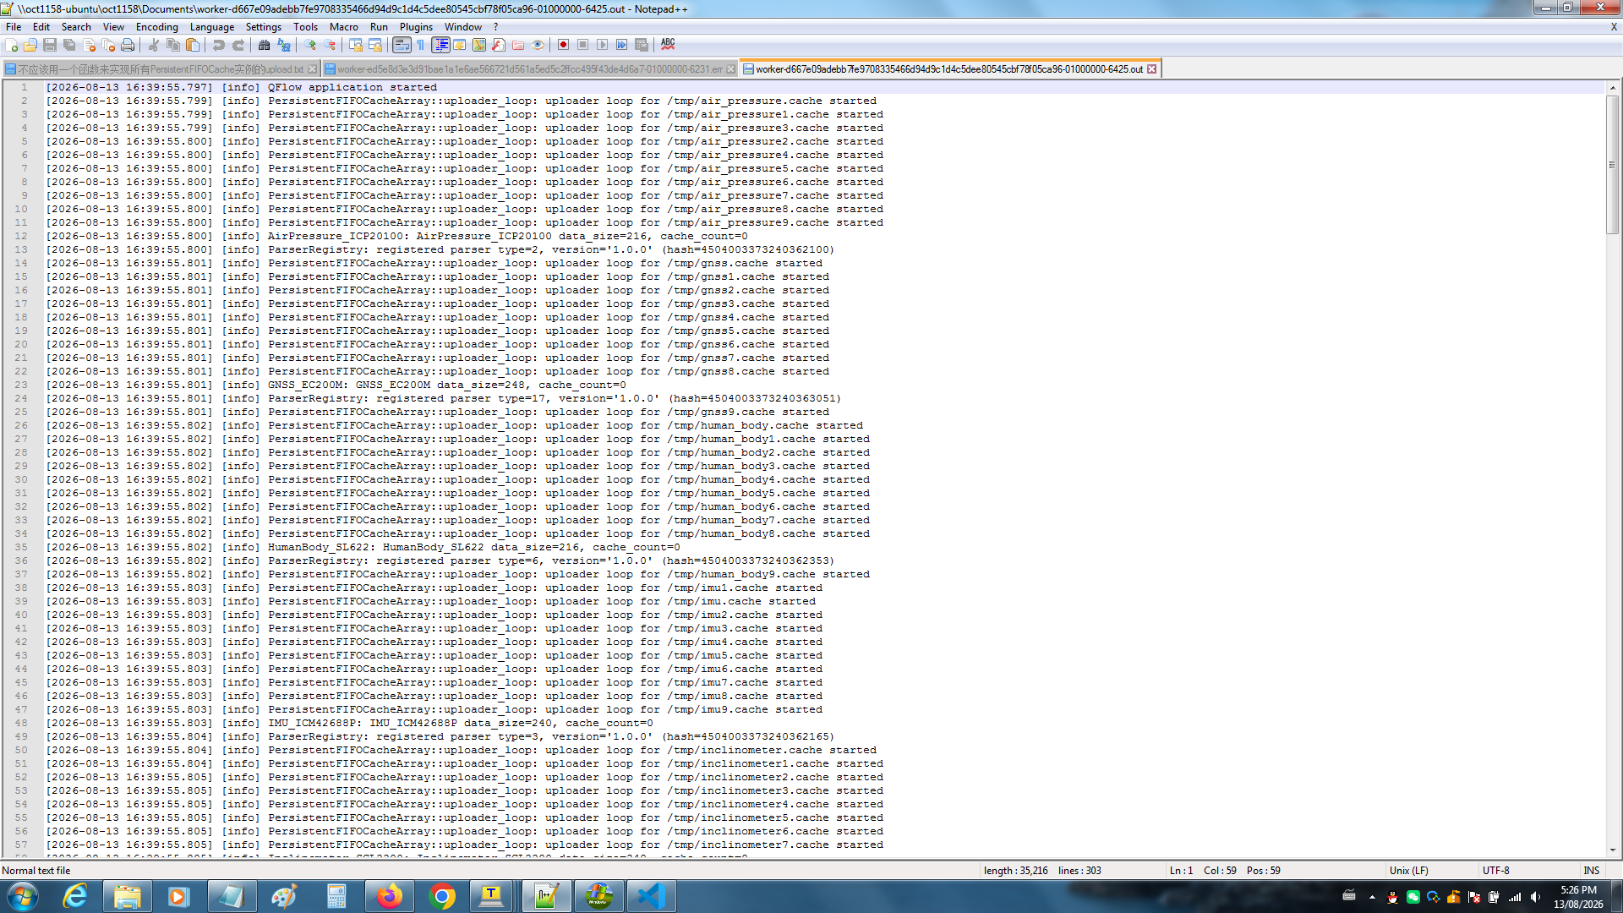1623x913 pixels.
Task: Click the Print toolbar icon
Action: [128, 45]
